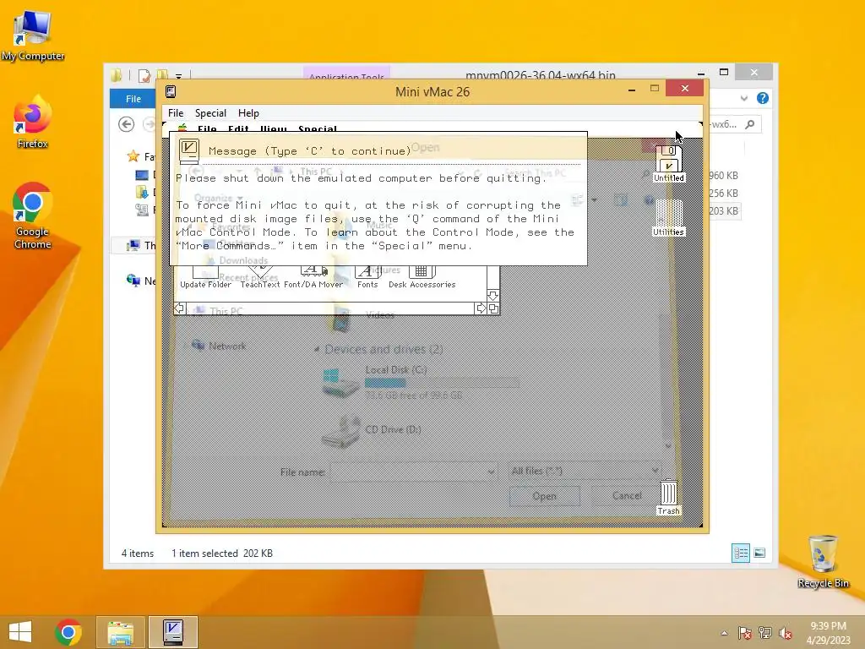865x649 pixels.
Task: Open the File menu in Mini vMac
Action: 176,113
